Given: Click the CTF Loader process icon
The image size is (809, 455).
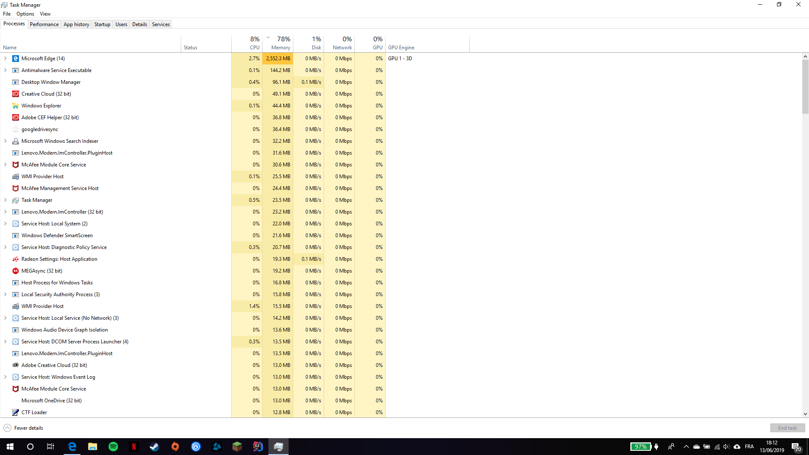Looking at the screenshot, I should tap(16, 412).
